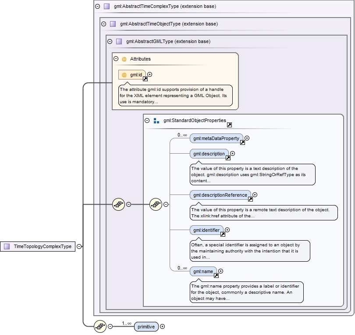The width and height of the screenshot is (355, 335).
Task: Click the gml:id annotation tooltip text
Action: point(173,95)
